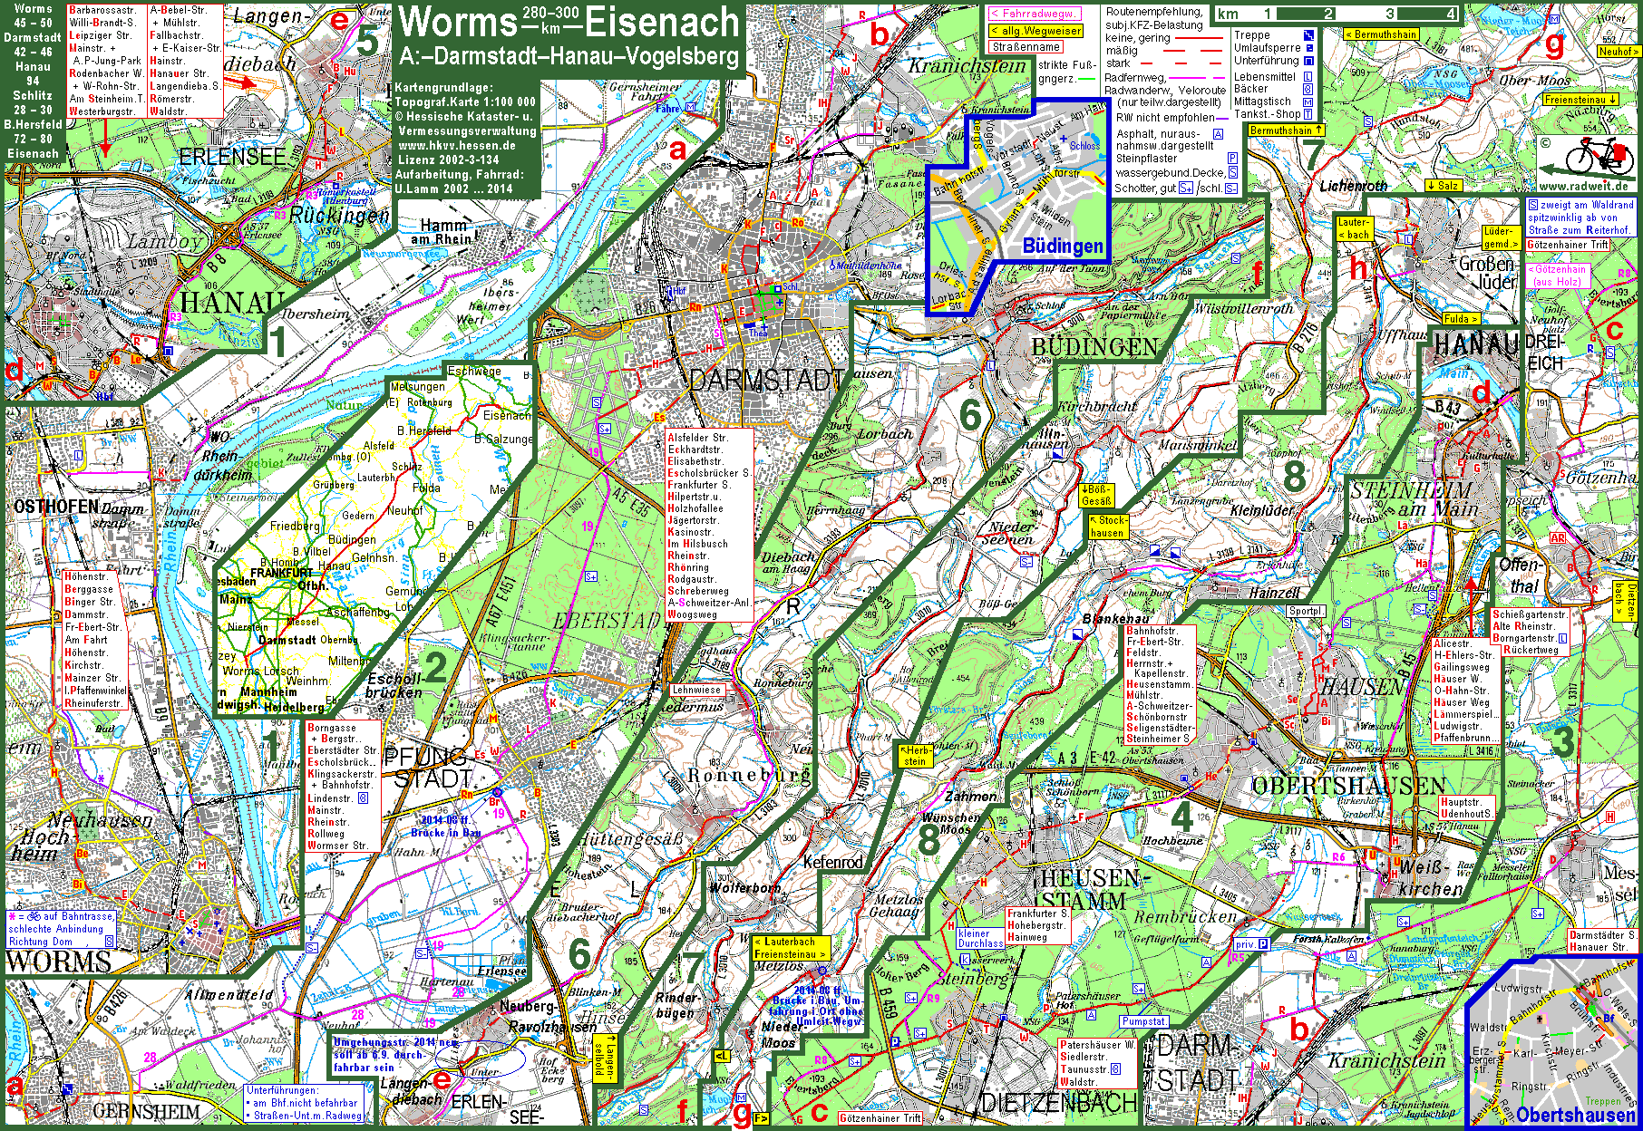Click the yellow '< allg.Wegweiser' legend swatch
The image size is (1643, 1131).
point(1035,31)
